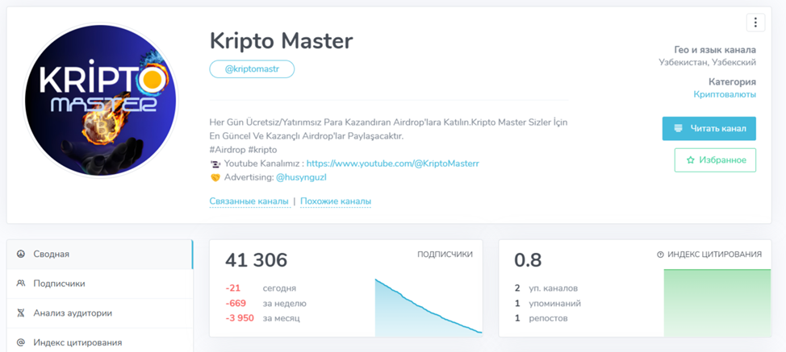Add channel to Избранное
Viewport: 786px width, 352px height.
click(715, 160)
